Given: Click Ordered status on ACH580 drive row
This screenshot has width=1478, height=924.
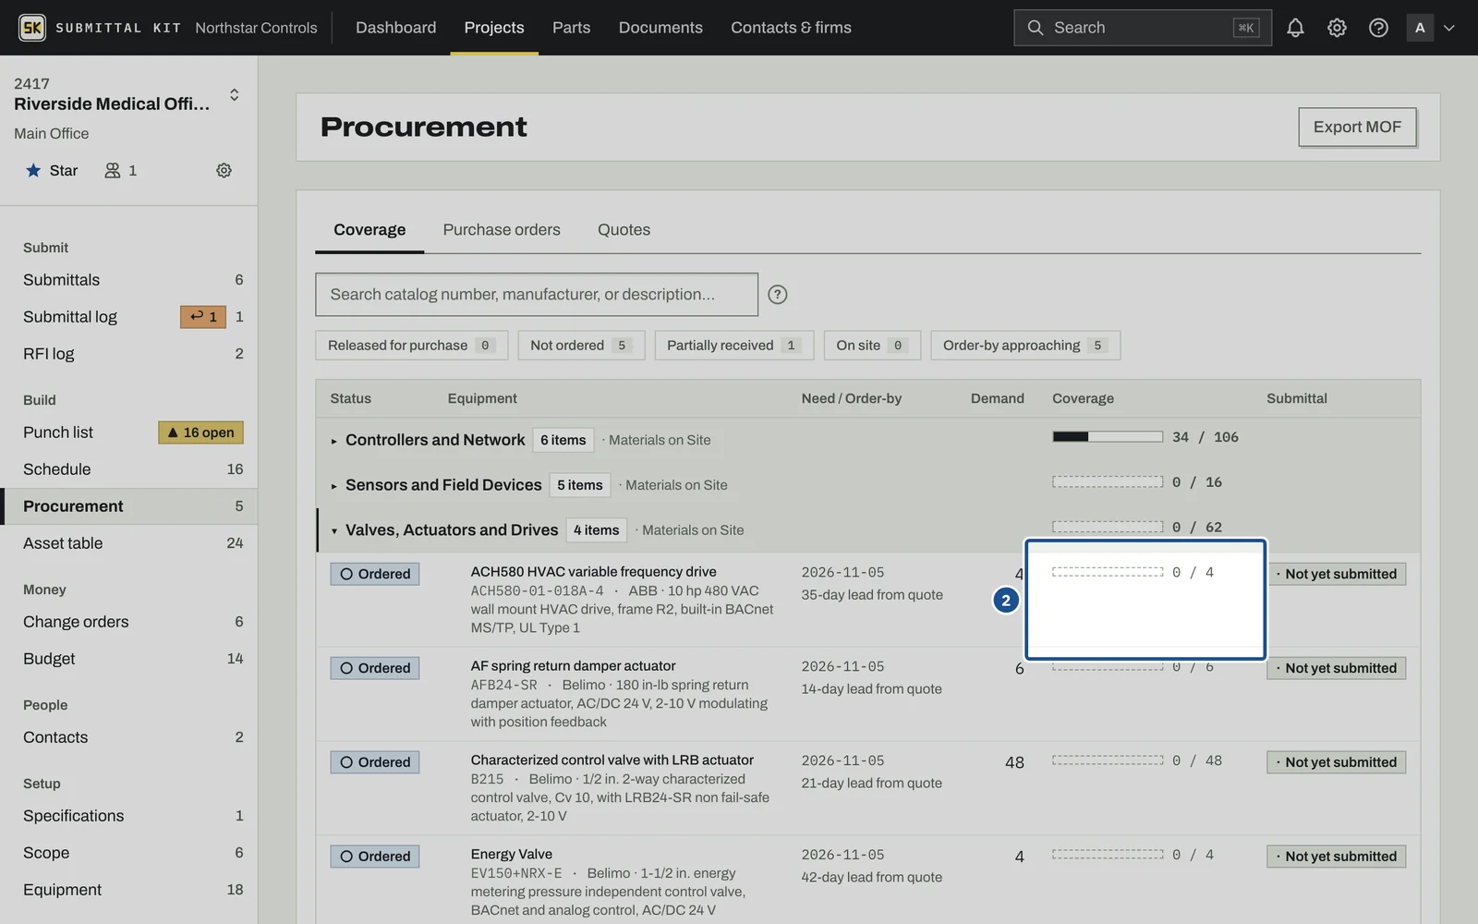Looking at the screenshot, I should pos(375,574).
